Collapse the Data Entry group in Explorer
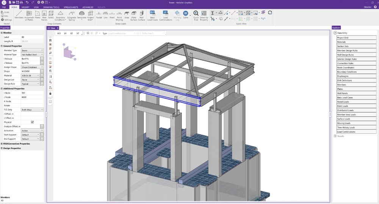379x204 pixels. click(335, 33)
